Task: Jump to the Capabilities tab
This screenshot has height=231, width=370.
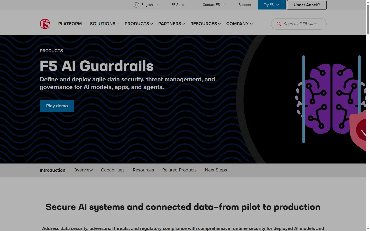Action: click(x=113, y=170)
